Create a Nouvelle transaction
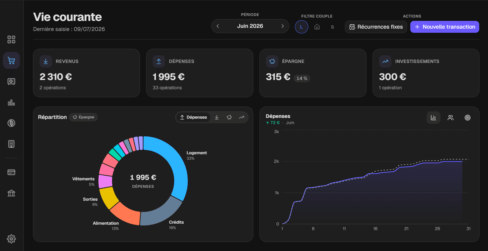 [445, 27]
